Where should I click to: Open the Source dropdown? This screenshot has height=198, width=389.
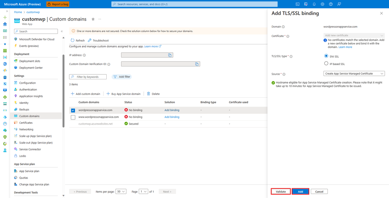pyautogui.click(x=354, y=74)
